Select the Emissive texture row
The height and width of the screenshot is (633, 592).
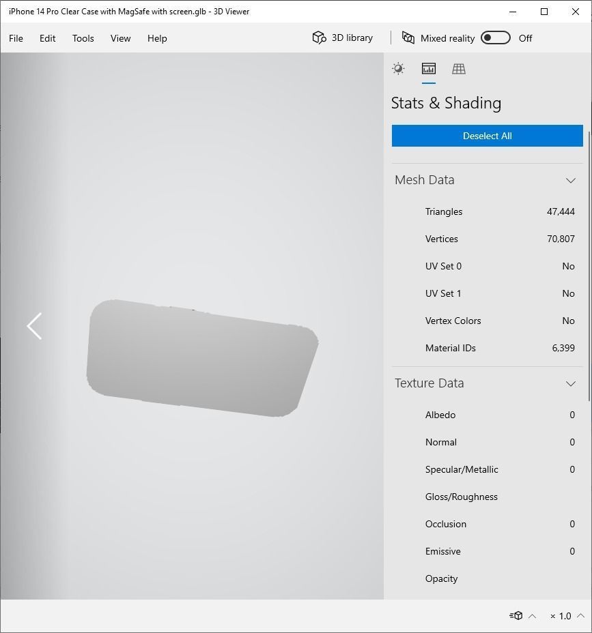pyautogui.click(x=488, y=551)
